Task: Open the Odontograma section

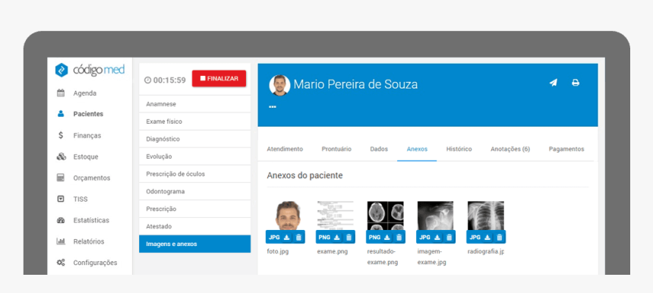Action: [x=195, y=191]
